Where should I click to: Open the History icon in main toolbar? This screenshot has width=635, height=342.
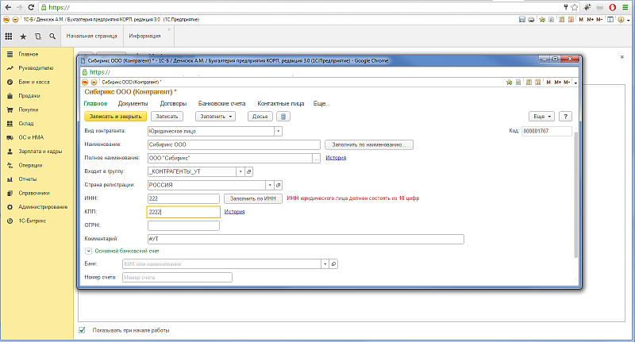(x=37, y=37)
